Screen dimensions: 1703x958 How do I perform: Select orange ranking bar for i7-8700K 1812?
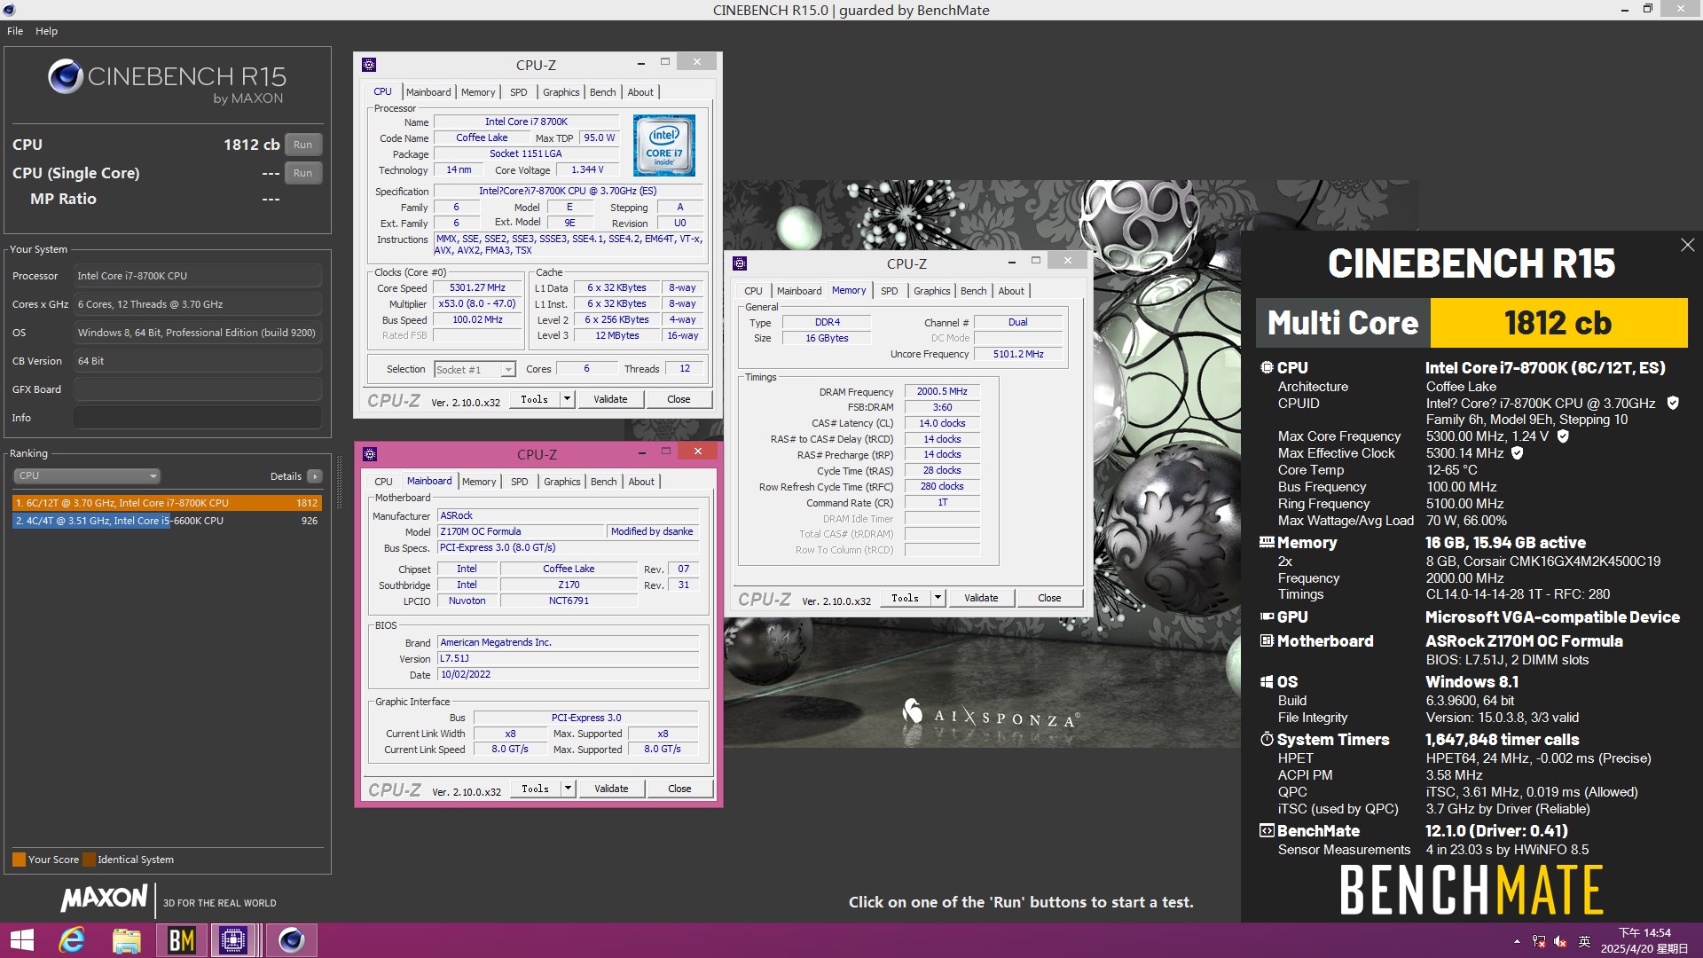[167, 503]
